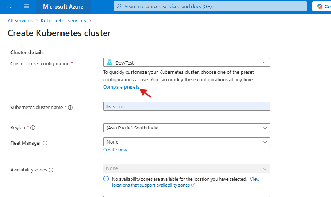The image size is (331, 197).
Task: Open the Azure apps grid launcher
Action: click(x=9, y=6)
